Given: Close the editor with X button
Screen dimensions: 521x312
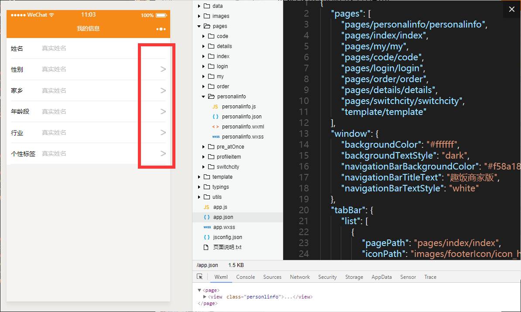Looking at the screenshot, I should (512, 9).
